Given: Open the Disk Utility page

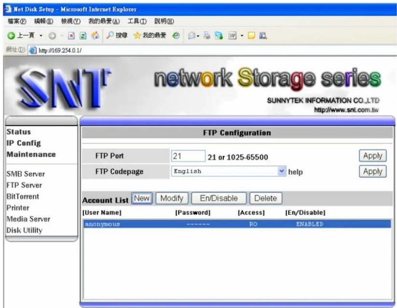Looking at the screenshot, I should [25, 230].
